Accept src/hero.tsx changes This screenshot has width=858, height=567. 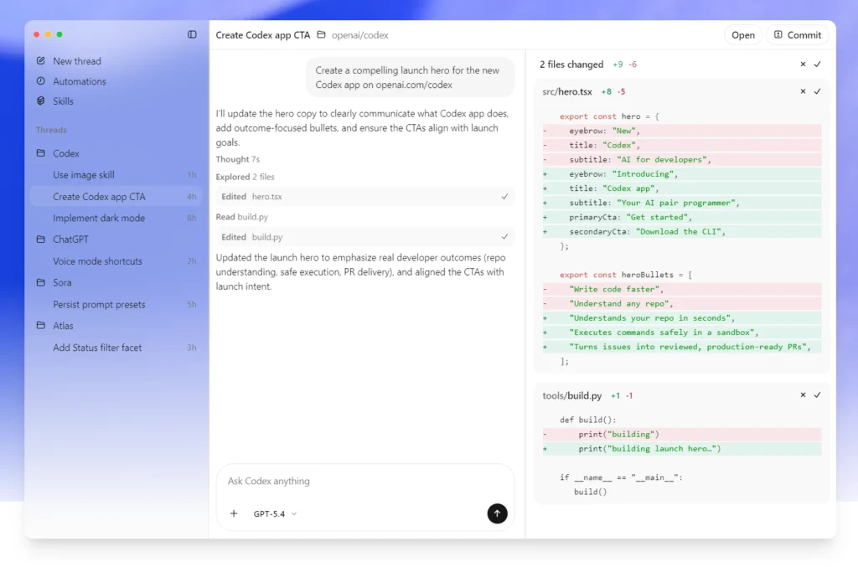[x=818, y=91]
